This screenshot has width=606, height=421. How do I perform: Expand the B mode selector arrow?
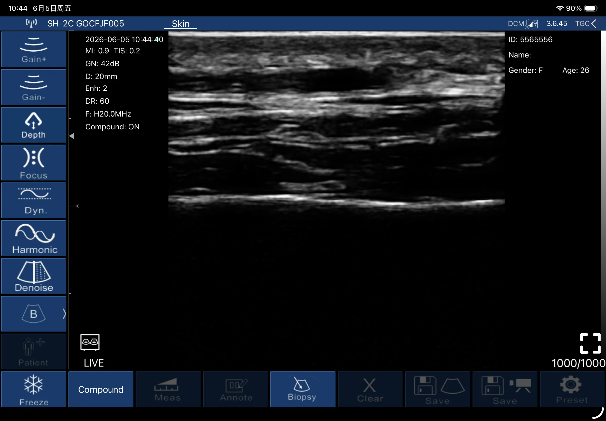pos(64,314)
